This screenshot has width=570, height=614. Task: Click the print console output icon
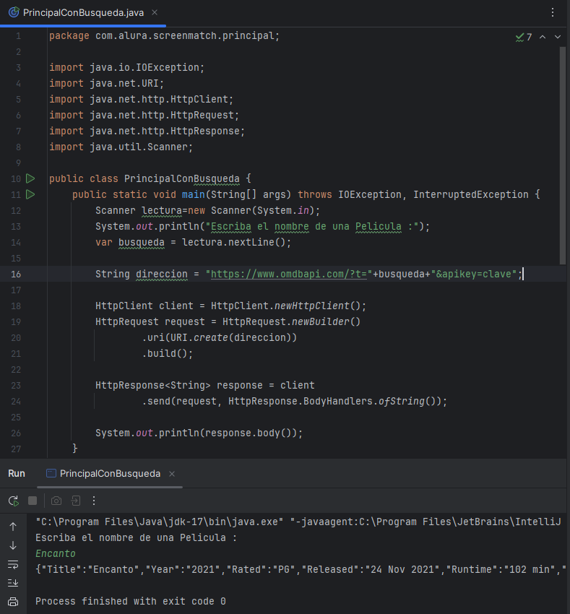(13, 602)
